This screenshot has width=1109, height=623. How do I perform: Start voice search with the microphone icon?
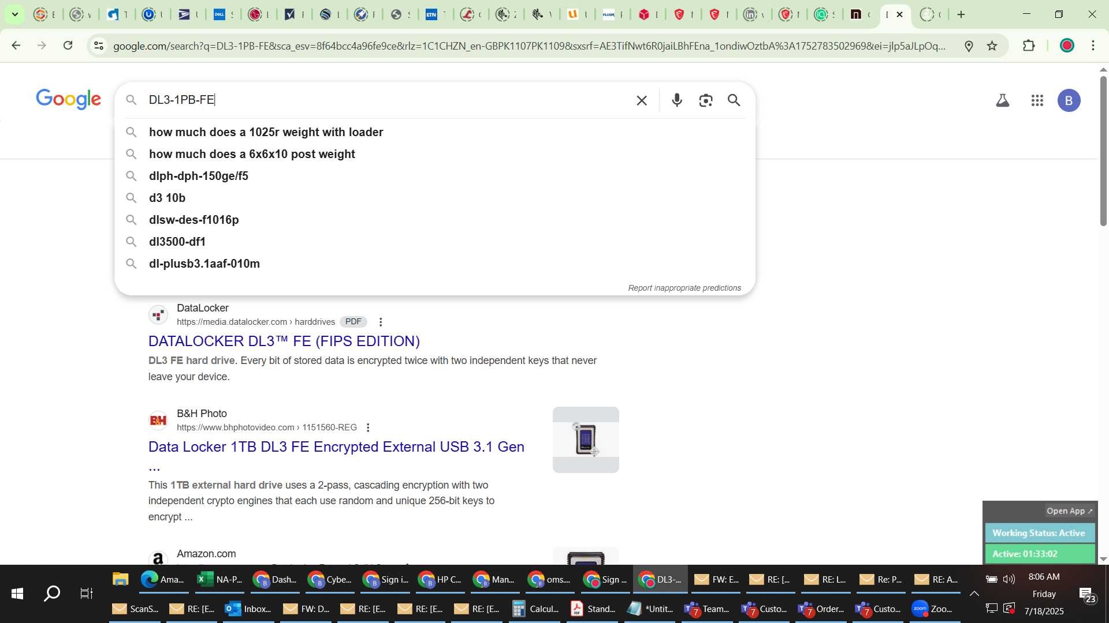click(677, 100)
